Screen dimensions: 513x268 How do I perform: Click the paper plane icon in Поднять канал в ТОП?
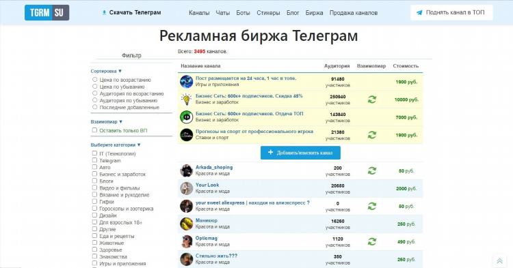[419, 13]
